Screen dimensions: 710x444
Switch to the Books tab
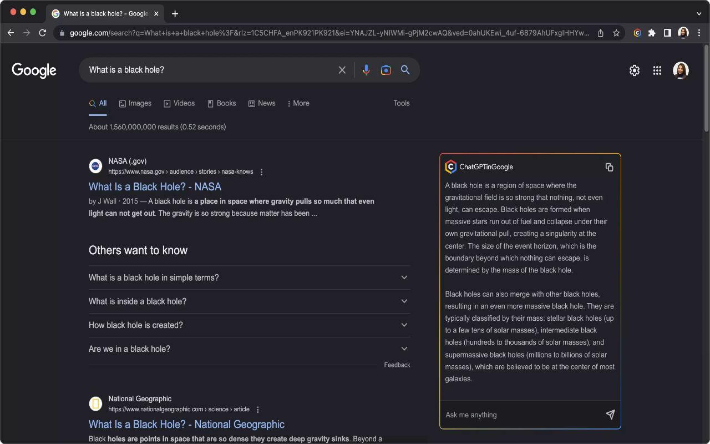click(222, 103)
